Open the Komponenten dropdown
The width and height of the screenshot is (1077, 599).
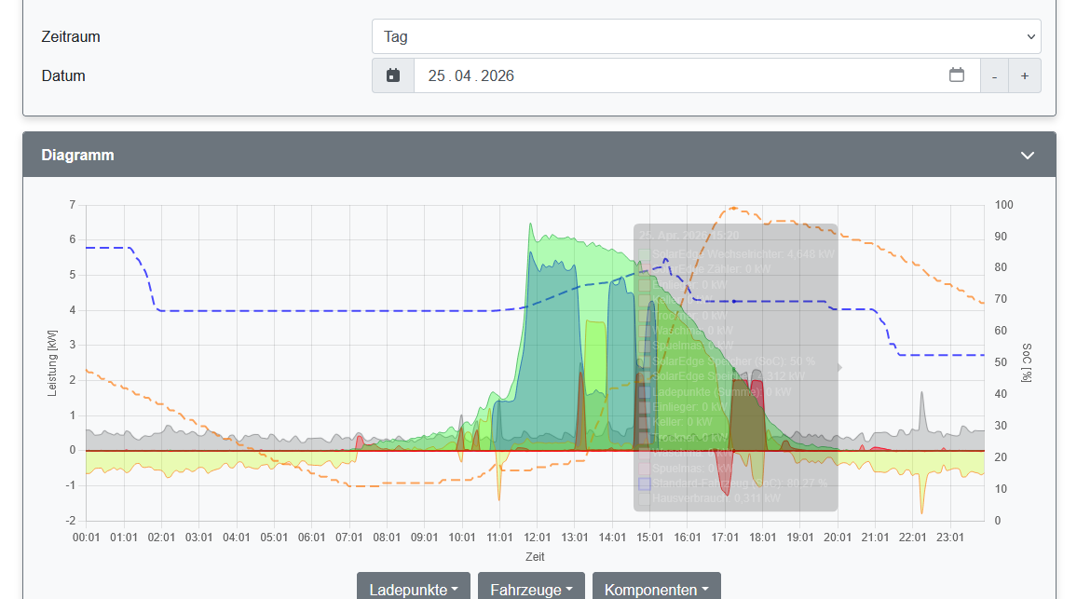(656, 589)
